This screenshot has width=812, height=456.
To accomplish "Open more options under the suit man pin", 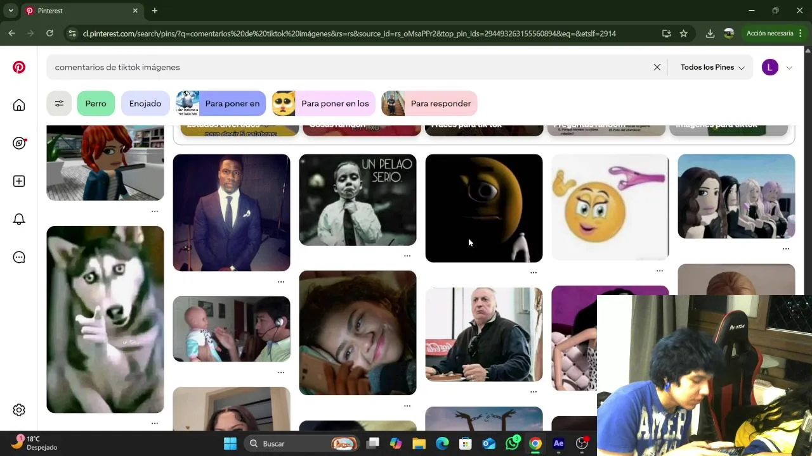I will click(x=281, y=281).
